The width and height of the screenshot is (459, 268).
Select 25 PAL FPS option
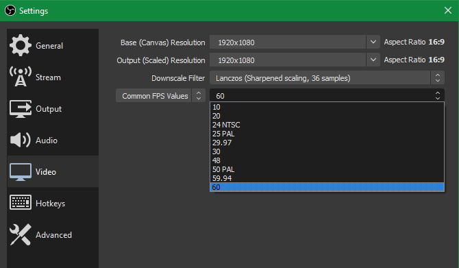coord(327,134)
